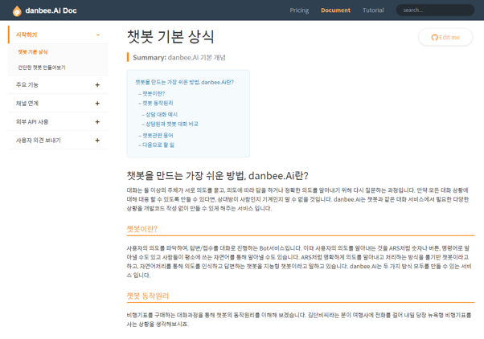Expand 외부 API 사용 with plus icon
The image size is (484, 339).
[97, 122]
